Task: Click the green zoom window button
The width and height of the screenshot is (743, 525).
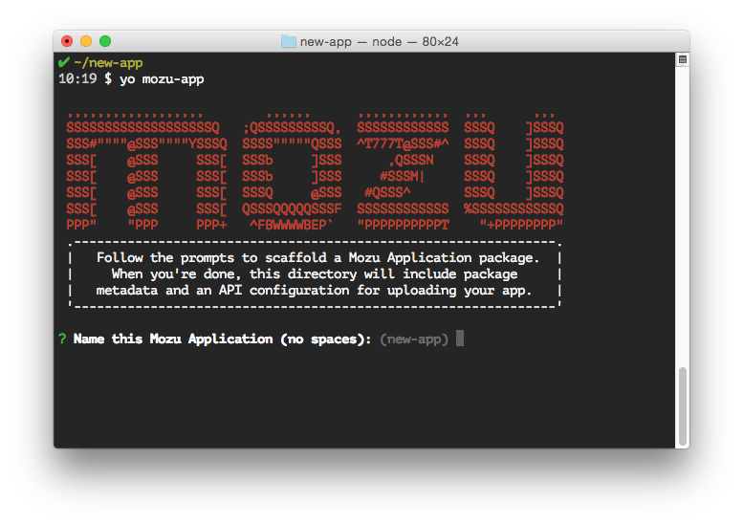Action: click(105, 41)
